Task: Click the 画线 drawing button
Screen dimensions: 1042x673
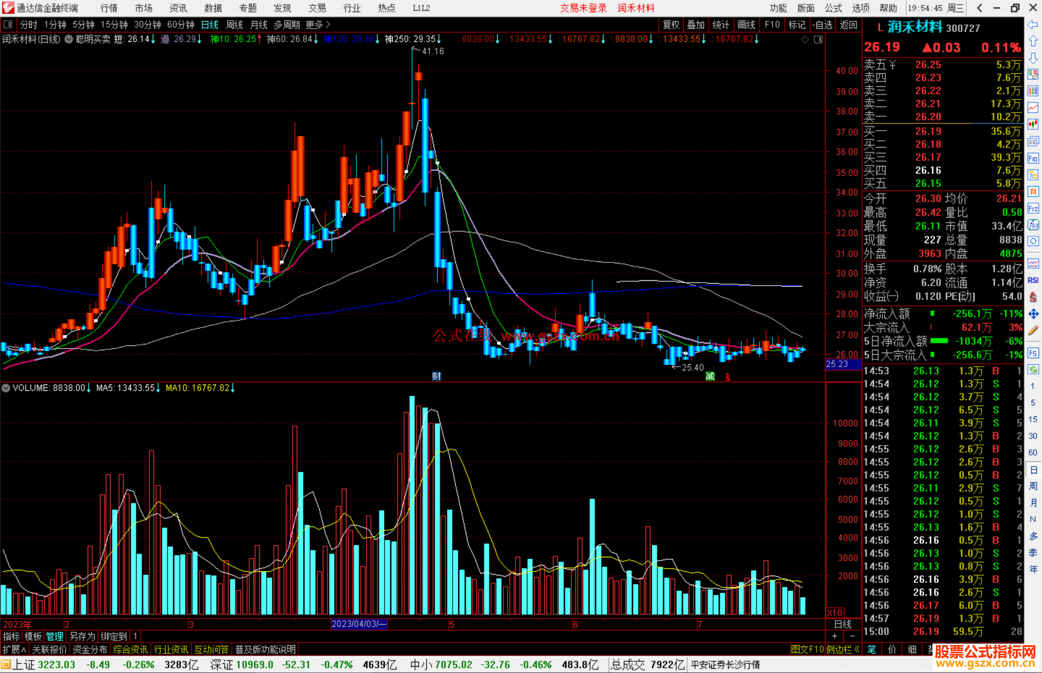Action: point(746,25)
